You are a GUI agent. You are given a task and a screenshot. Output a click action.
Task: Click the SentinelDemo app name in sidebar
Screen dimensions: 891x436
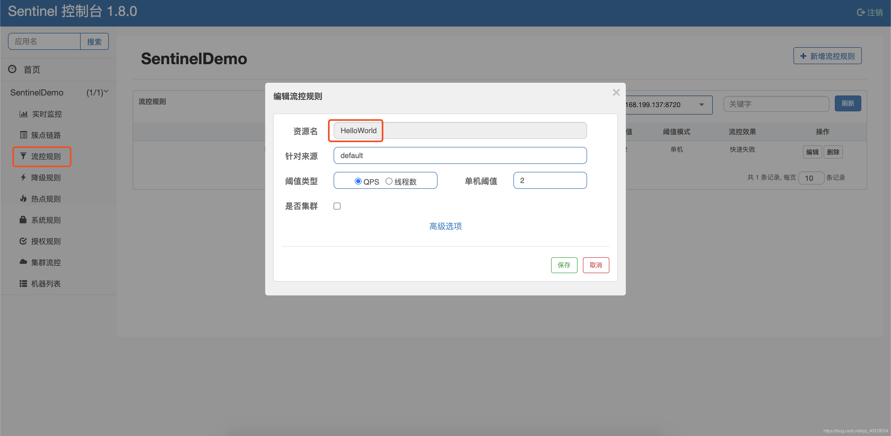(37, 92)
